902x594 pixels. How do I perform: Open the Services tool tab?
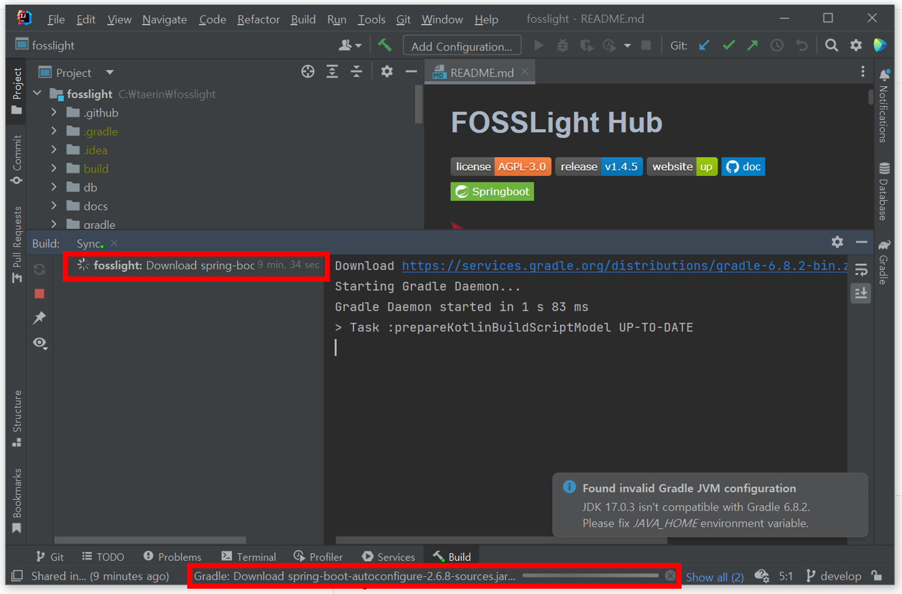coord(388,557)
